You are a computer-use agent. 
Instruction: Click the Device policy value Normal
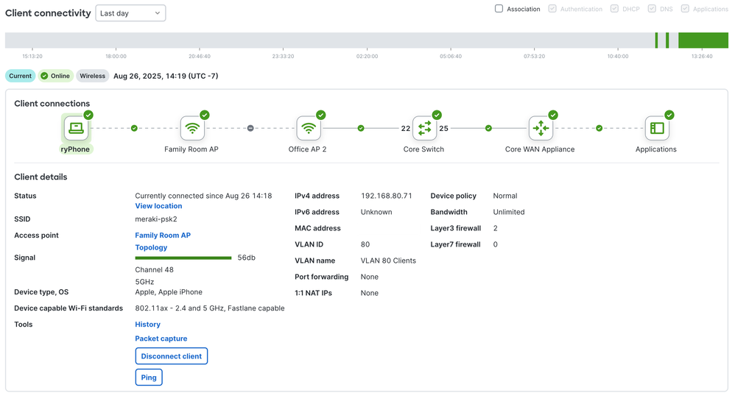coord(504,196)
